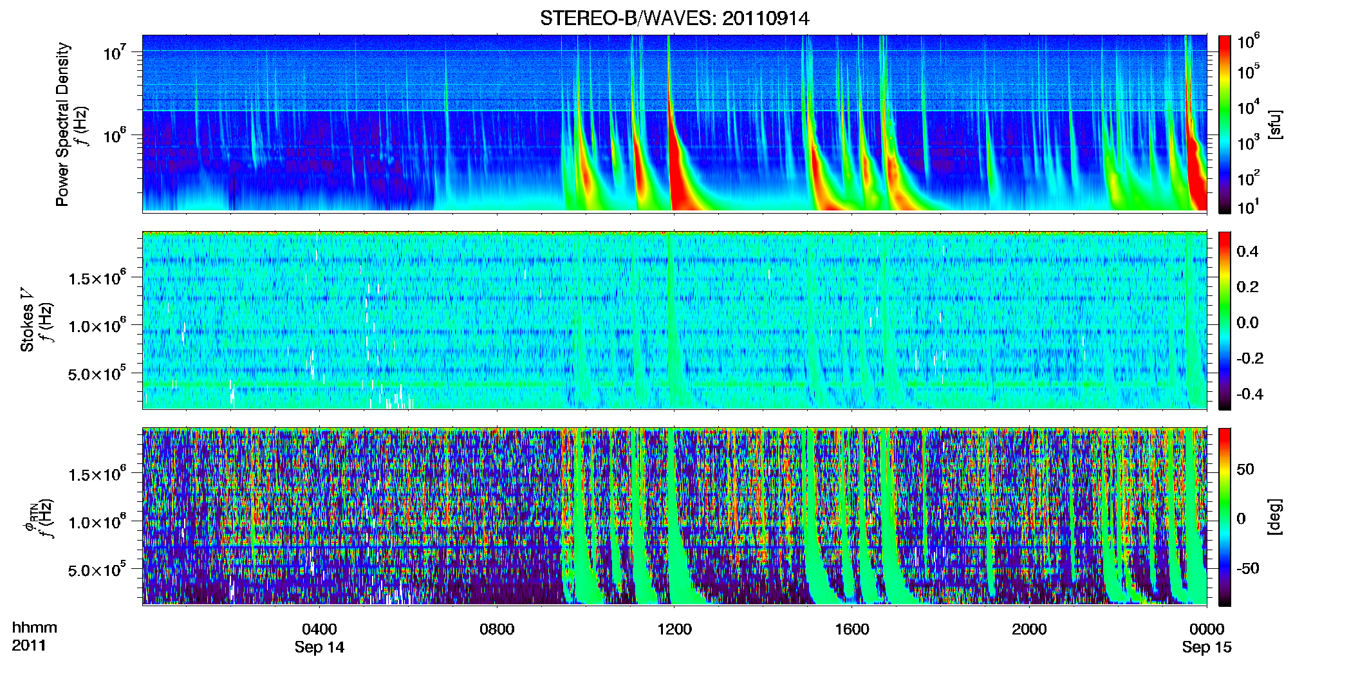This screenshot has width=1349, height=695.
Task: Click the Stokes V axis label
Action: 27,320
